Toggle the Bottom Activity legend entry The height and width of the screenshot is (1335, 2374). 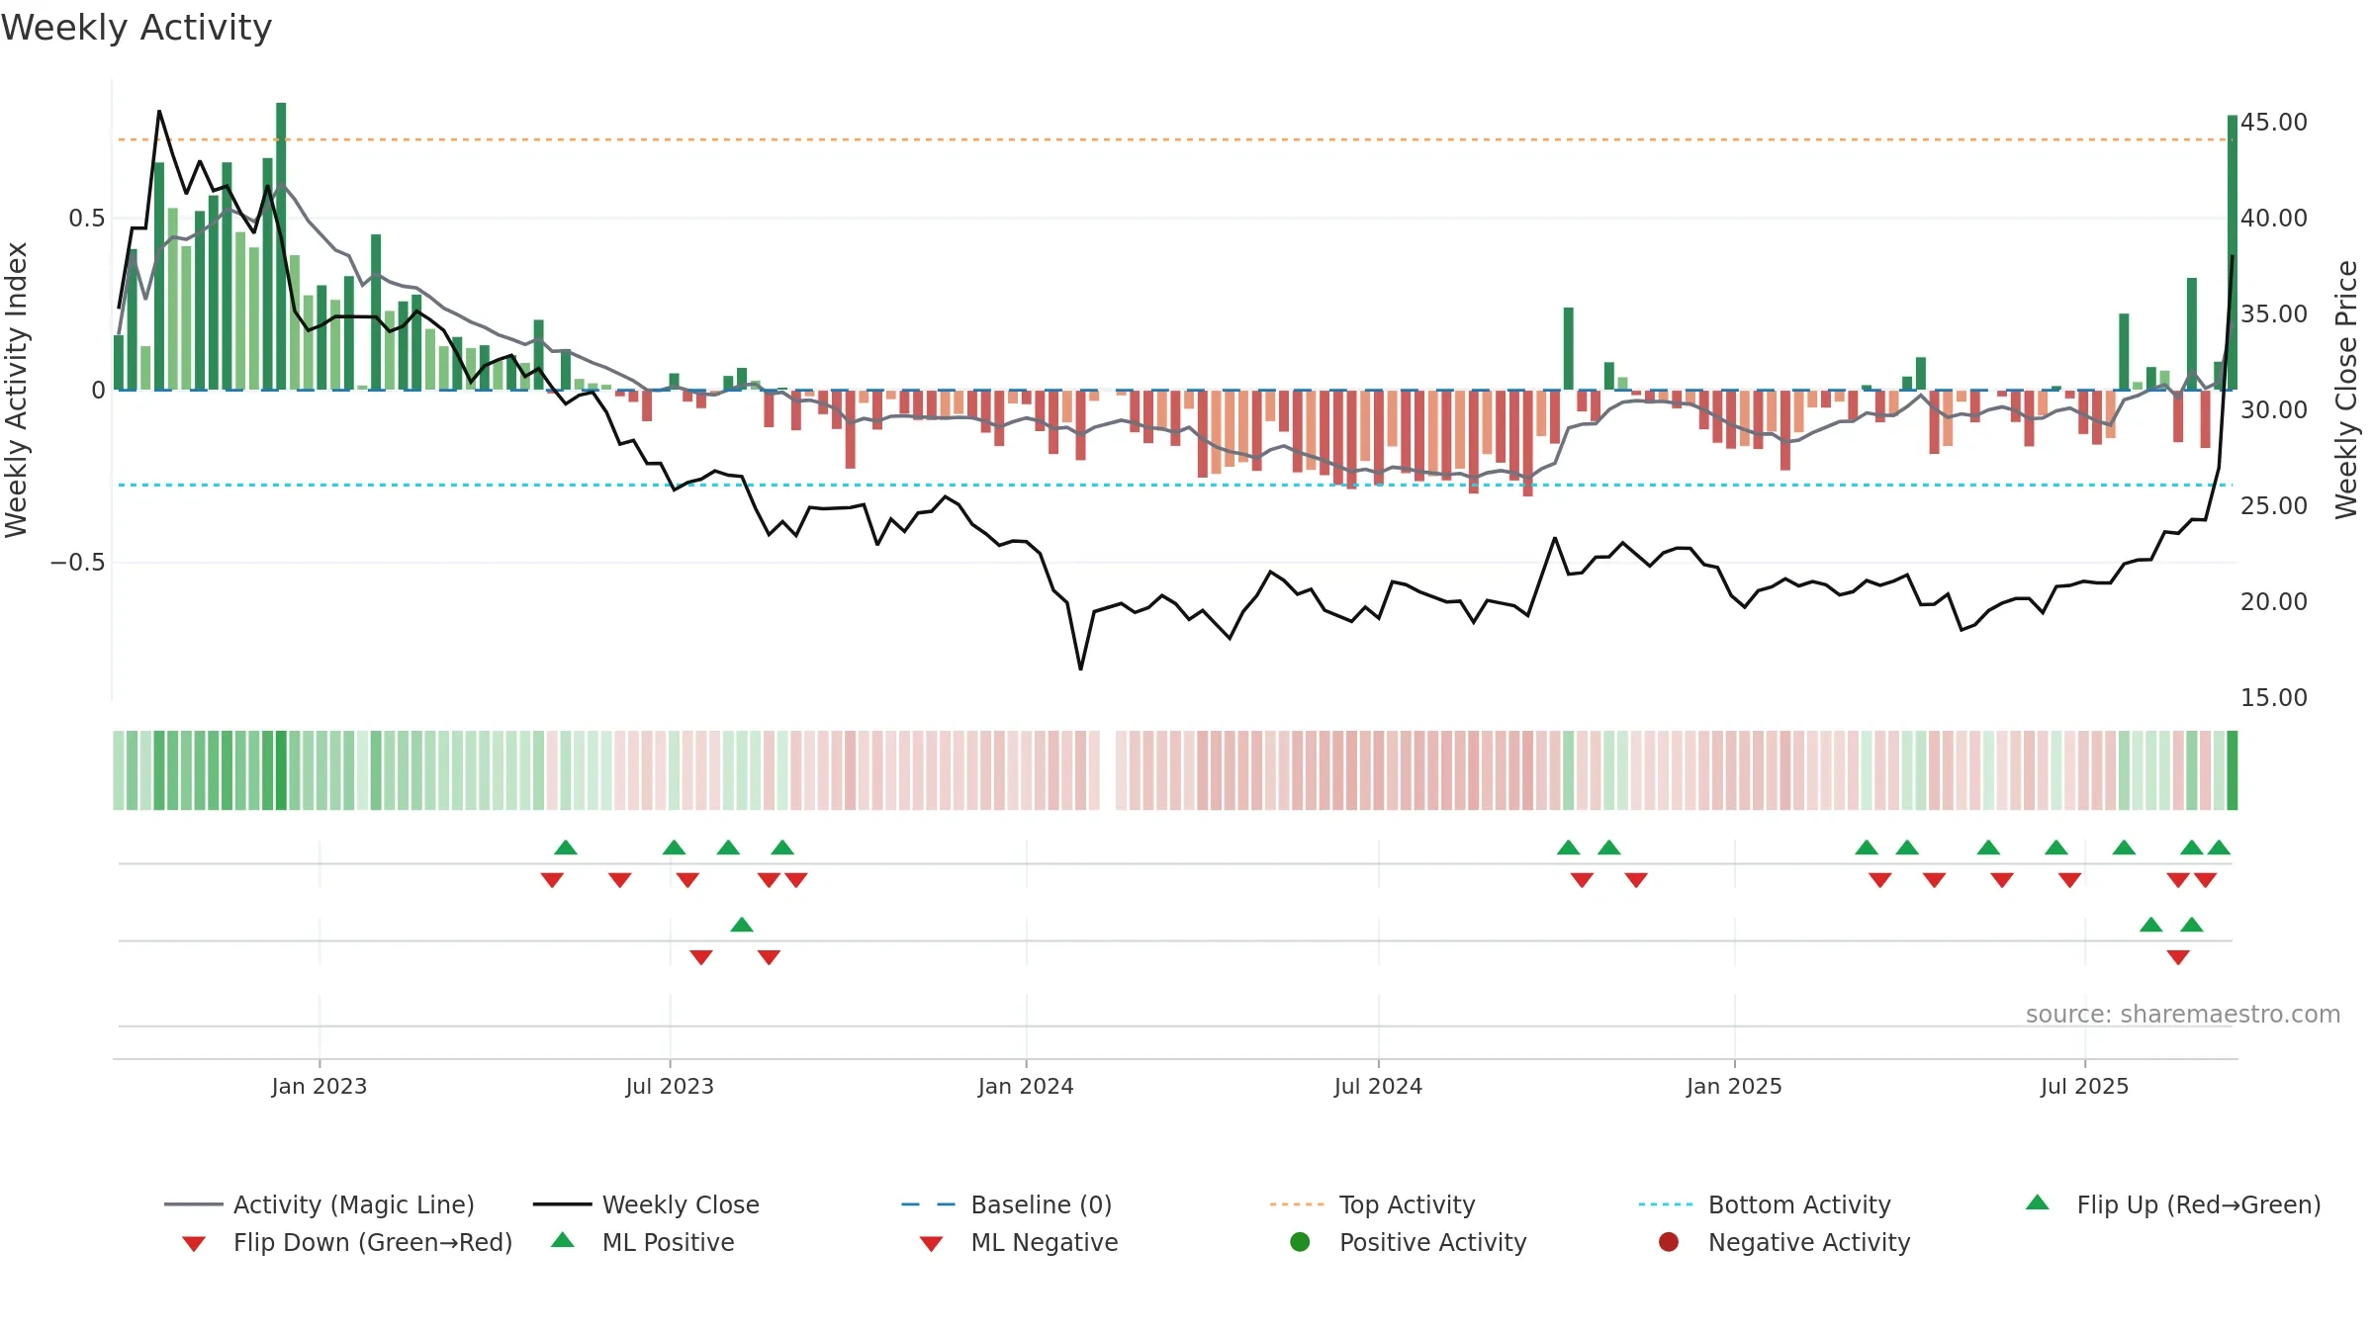tap(1765, 1204)
